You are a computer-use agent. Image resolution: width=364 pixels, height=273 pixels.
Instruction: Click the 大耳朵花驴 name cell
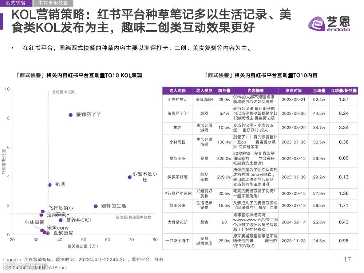[177, 222]
